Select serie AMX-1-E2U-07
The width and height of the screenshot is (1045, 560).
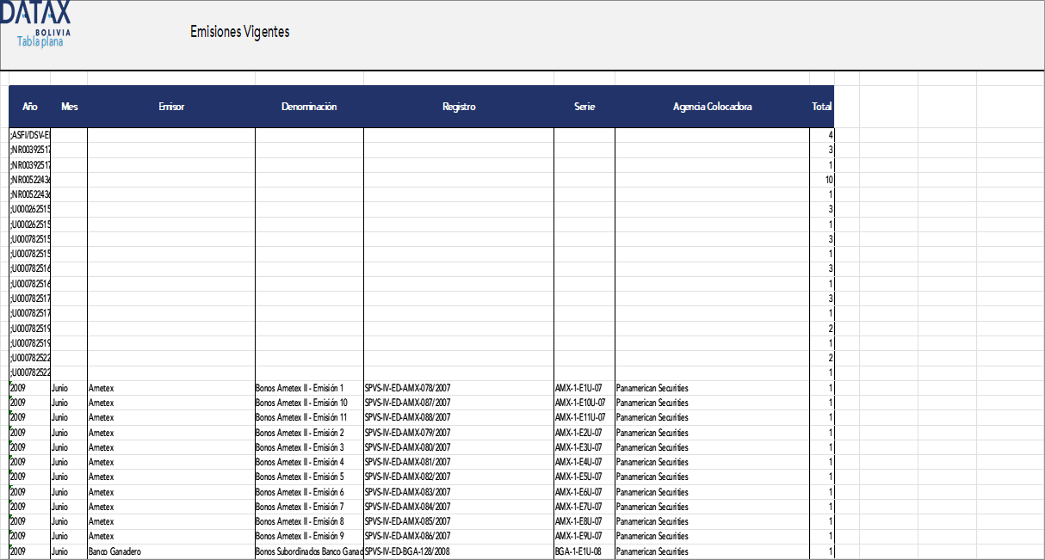(584, 433)
